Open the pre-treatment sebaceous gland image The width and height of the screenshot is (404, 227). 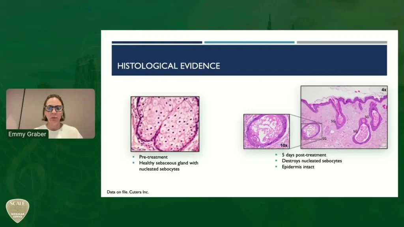click(165, 124)
